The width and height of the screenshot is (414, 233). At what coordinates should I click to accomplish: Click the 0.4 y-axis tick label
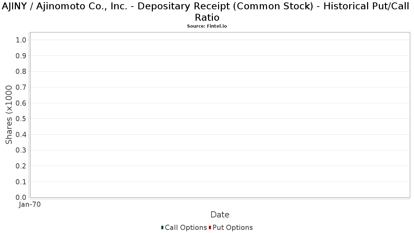coord(21,135)
